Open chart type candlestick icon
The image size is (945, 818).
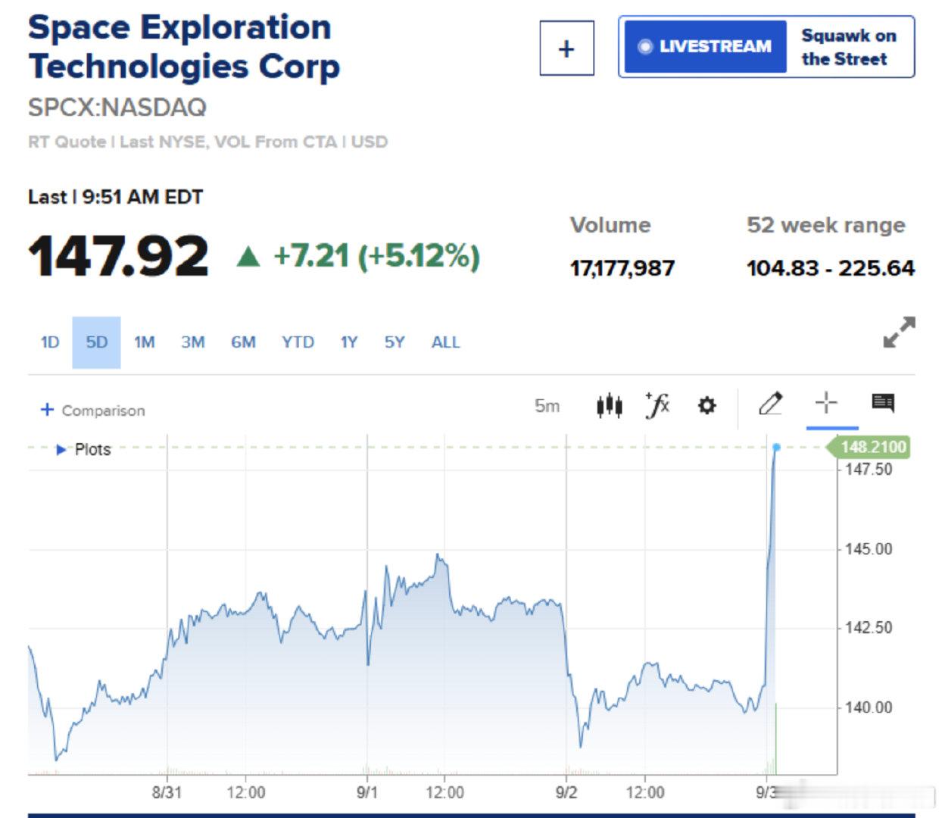click(609, 406)
